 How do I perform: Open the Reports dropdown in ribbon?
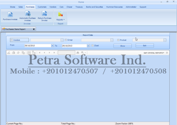click(61, 16)
